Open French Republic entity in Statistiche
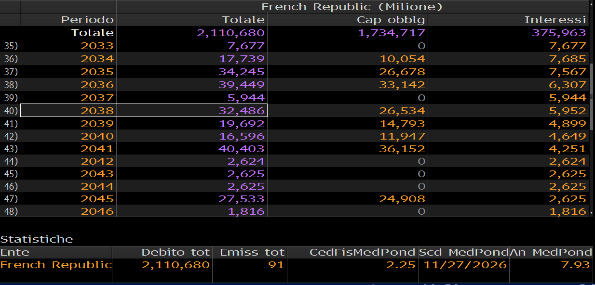Screen dimensions: 595x285 56,265
